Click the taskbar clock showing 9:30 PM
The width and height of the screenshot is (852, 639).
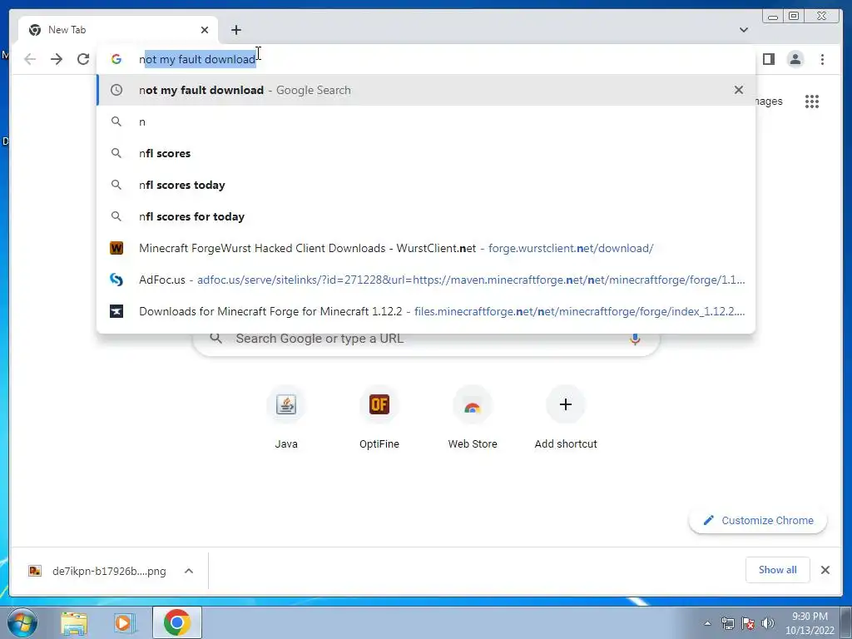pos(810,623)
